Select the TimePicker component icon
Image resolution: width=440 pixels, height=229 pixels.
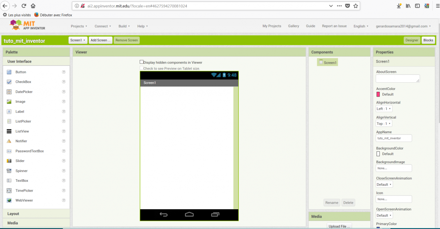9,191
